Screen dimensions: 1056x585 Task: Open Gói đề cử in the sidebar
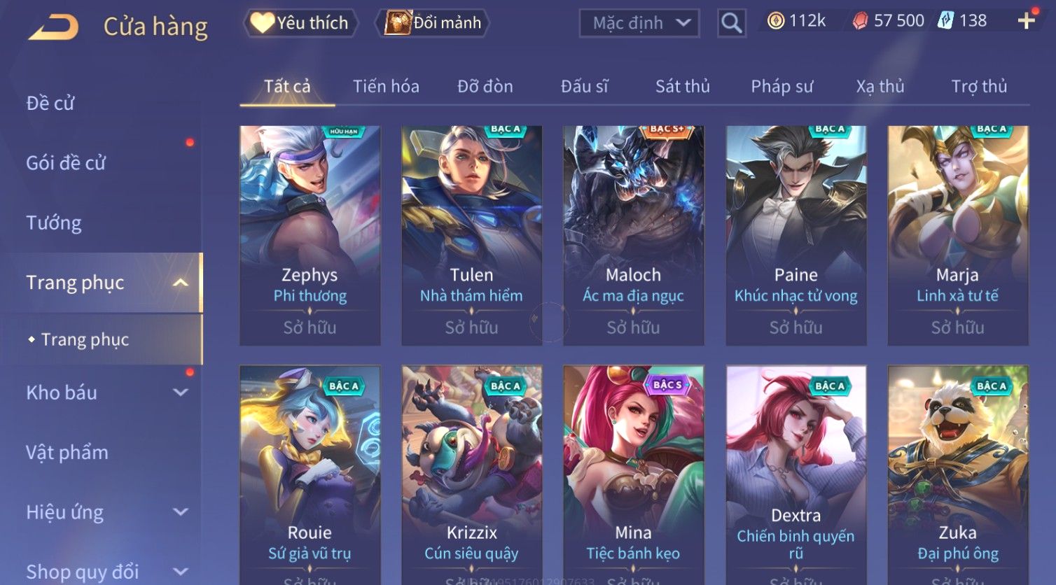66,163
